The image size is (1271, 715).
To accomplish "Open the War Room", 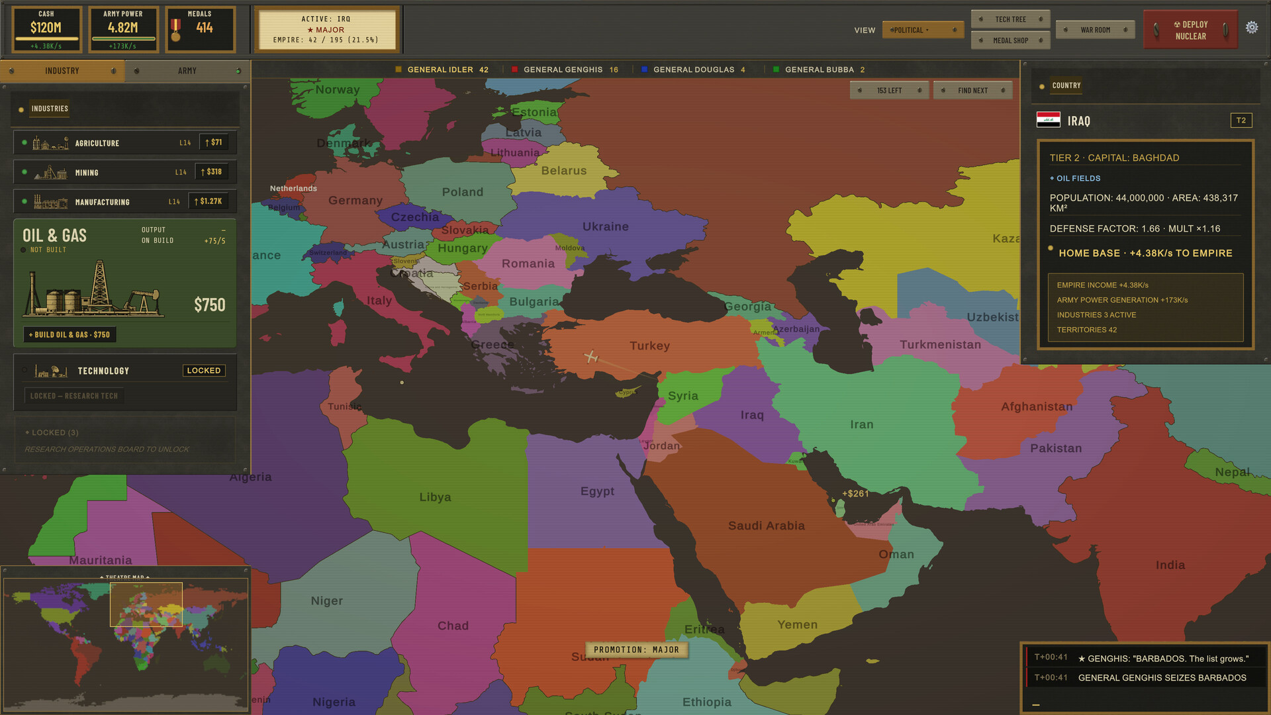I will click(x=1095, y=30).
